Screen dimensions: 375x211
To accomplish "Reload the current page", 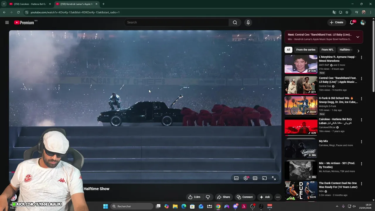I will [x=18, y=12].
